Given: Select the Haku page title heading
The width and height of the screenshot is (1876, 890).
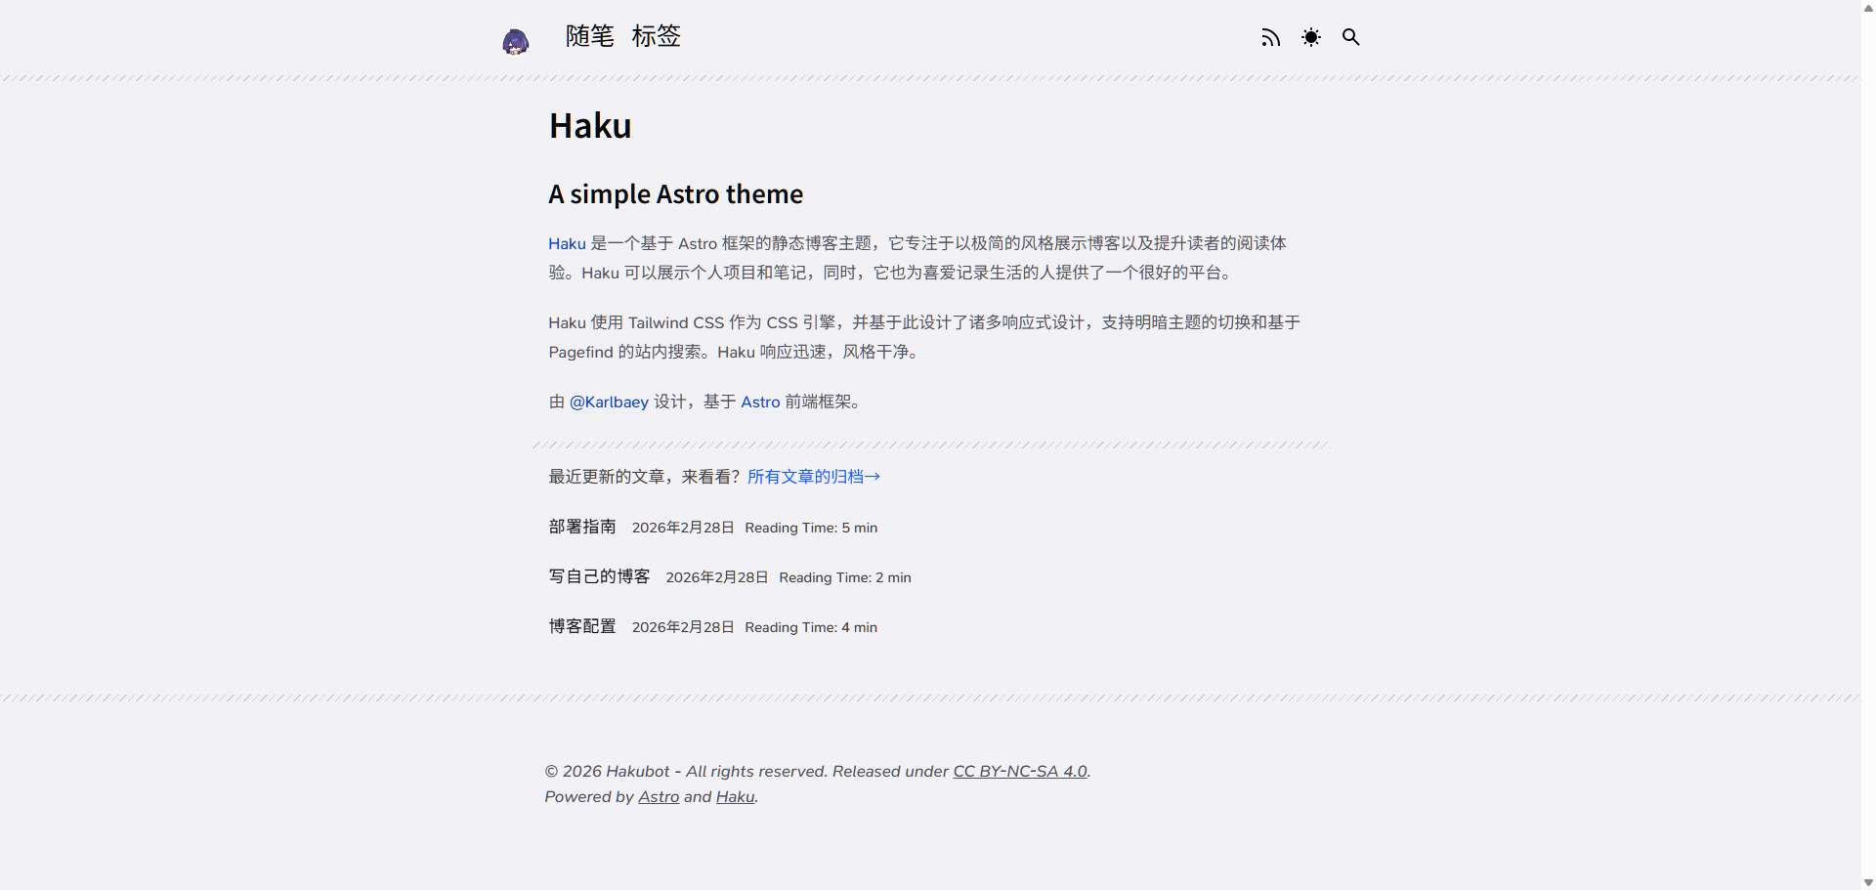Looking at the screenshot, I should tap(589, 125).
